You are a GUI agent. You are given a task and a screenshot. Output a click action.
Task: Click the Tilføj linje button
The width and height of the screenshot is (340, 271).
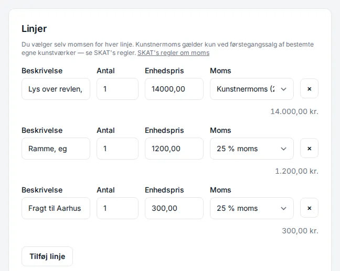[47, 256]
